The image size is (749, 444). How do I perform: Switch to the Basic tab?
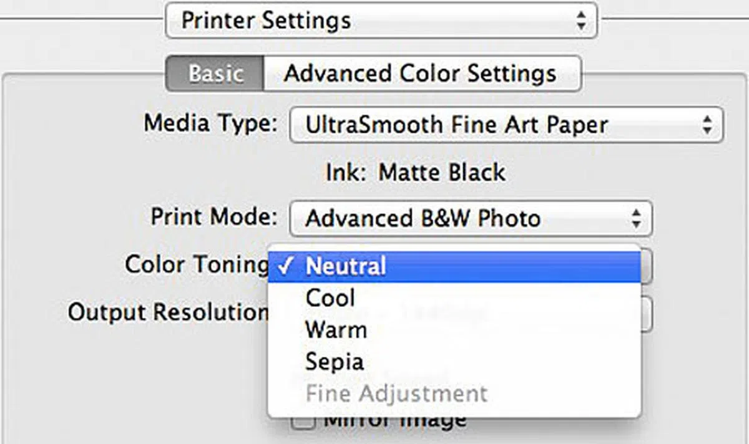(x=215, y=74)
